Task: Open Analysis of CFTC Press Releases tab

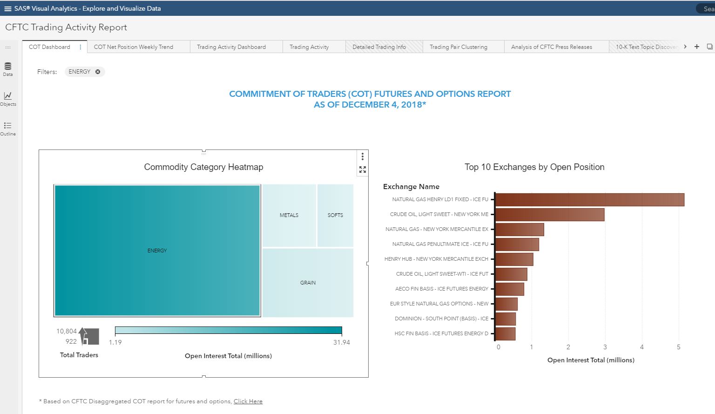Action: pyautogui.click(x=551, y=47)
